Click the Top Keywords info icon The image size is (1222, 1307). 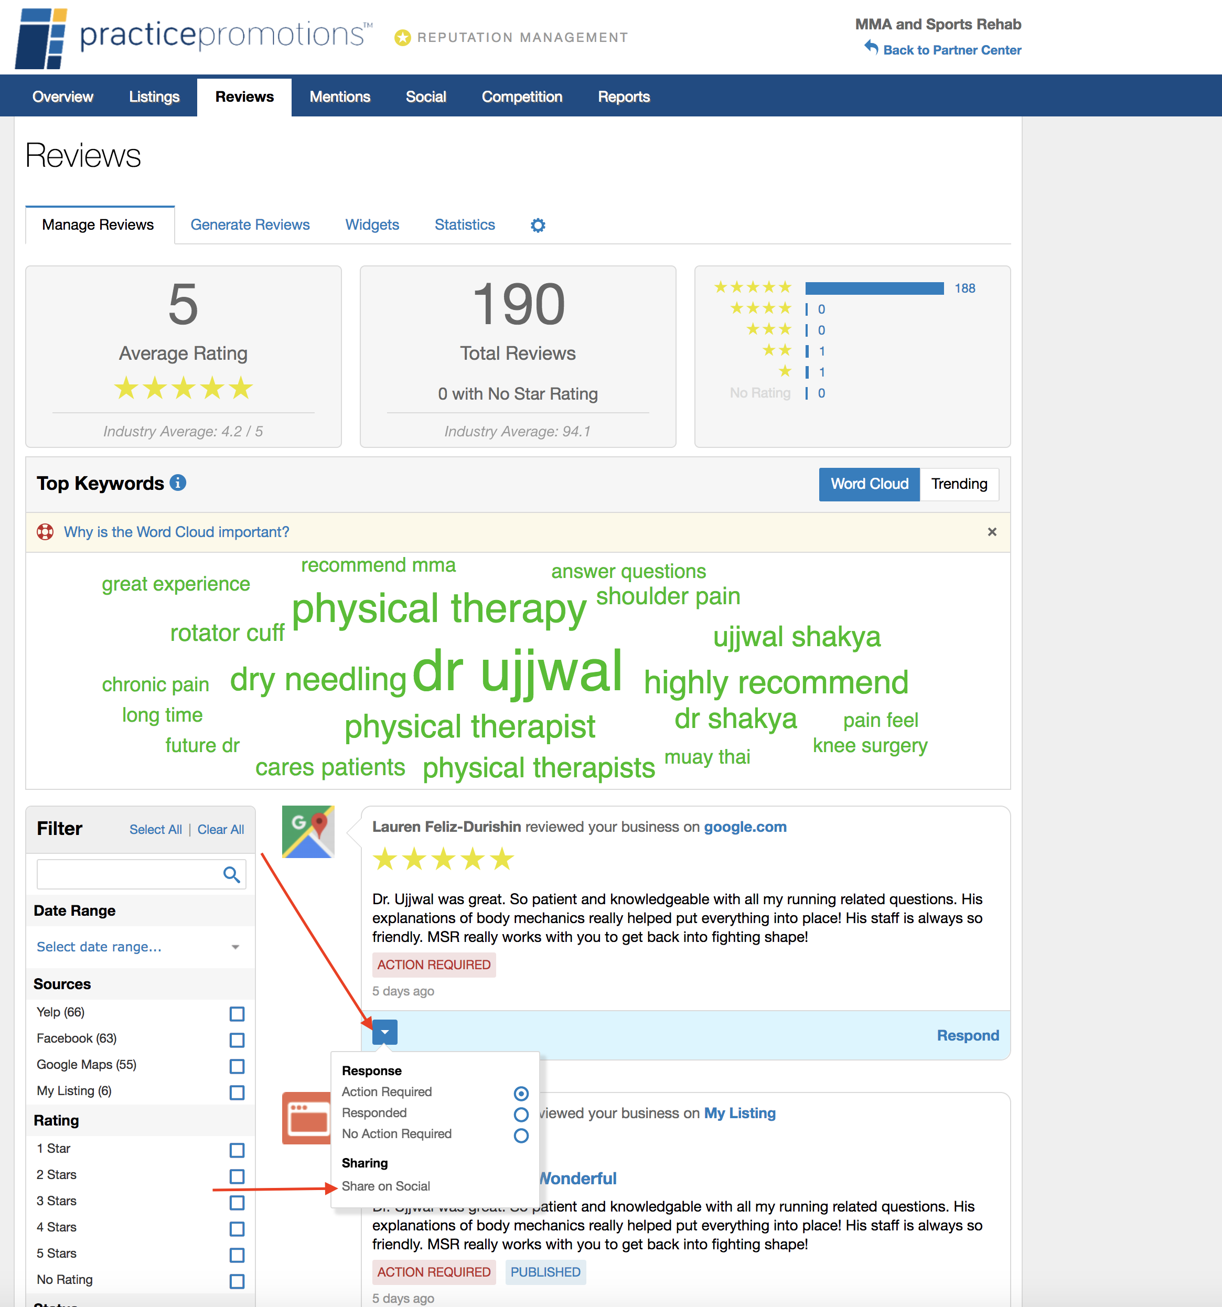pos(177,483)
